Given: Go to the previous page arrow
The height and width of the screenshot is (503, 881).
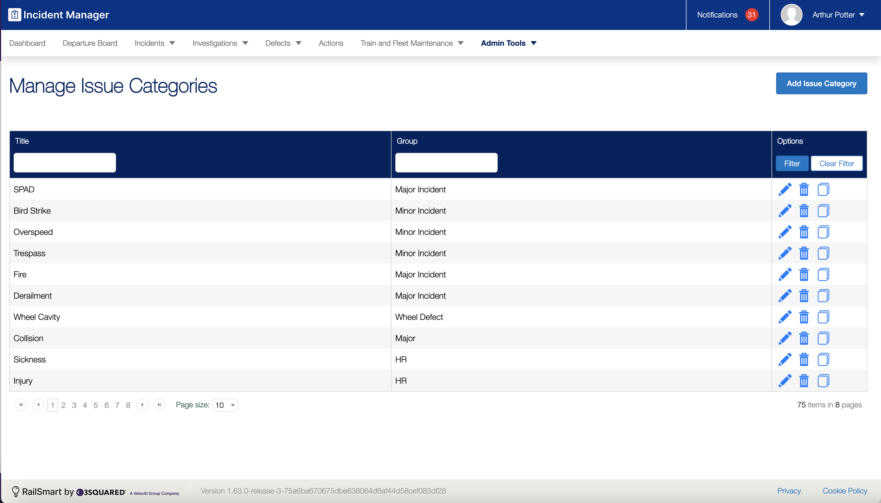Looking at the screenshot, I should tap(38, 405).
